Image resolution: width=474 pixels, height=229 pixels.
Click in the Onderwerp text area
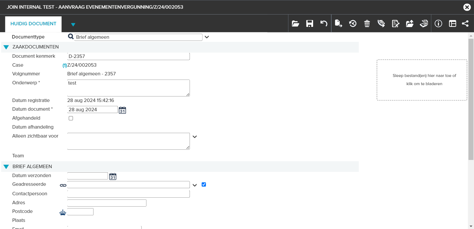(x=129, y=88)
